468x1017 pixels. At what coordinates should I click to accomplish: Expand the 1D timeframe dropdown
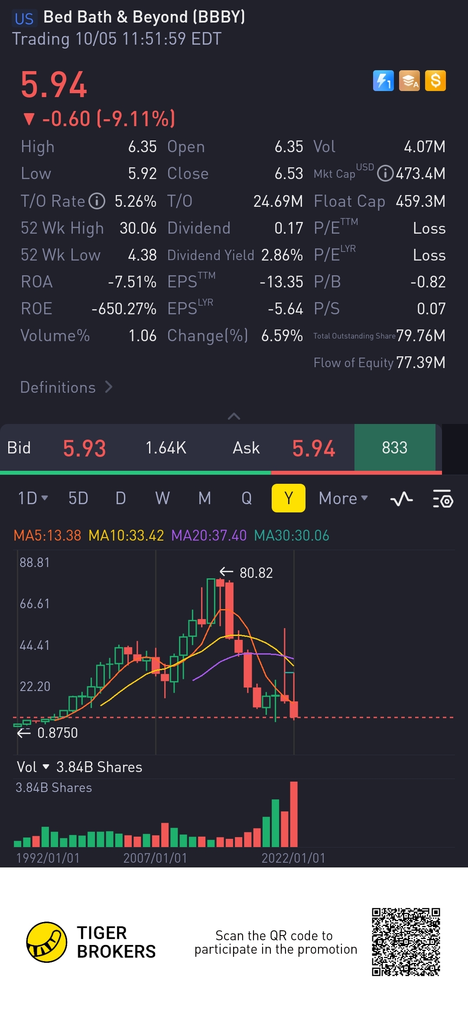pos(33,498)
